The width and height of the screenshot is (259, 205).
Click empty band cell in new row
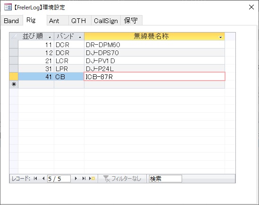pos(69,84)
